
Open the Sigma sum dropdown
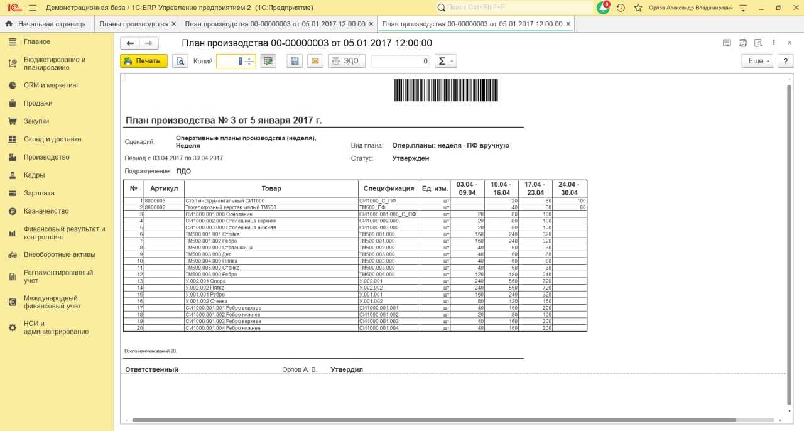pyautogui.click(x=445, y=61)
